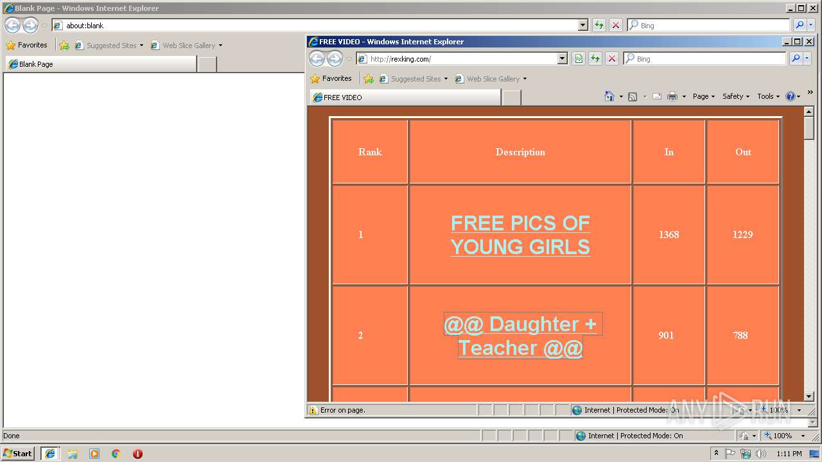Open Web Slice Gallery in Blank Page window

coord(186,46)
